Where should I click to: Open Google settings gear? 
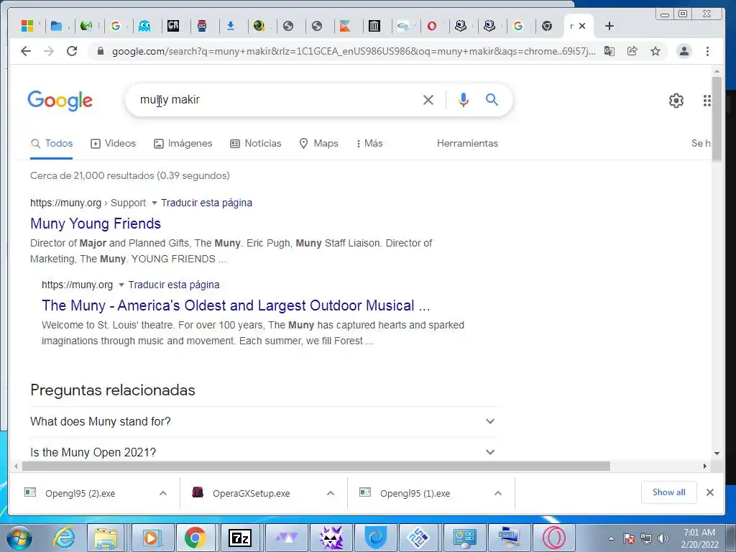pos(676,101)
